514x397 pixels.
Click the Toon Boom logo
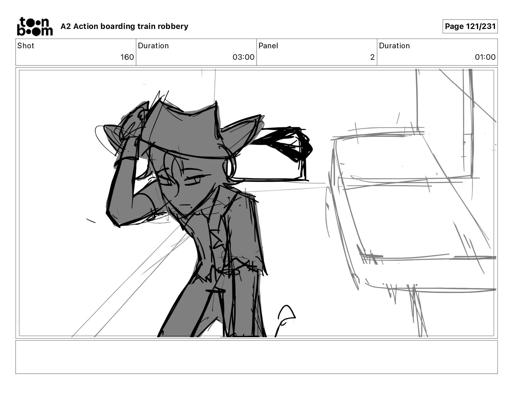point(35,26)
